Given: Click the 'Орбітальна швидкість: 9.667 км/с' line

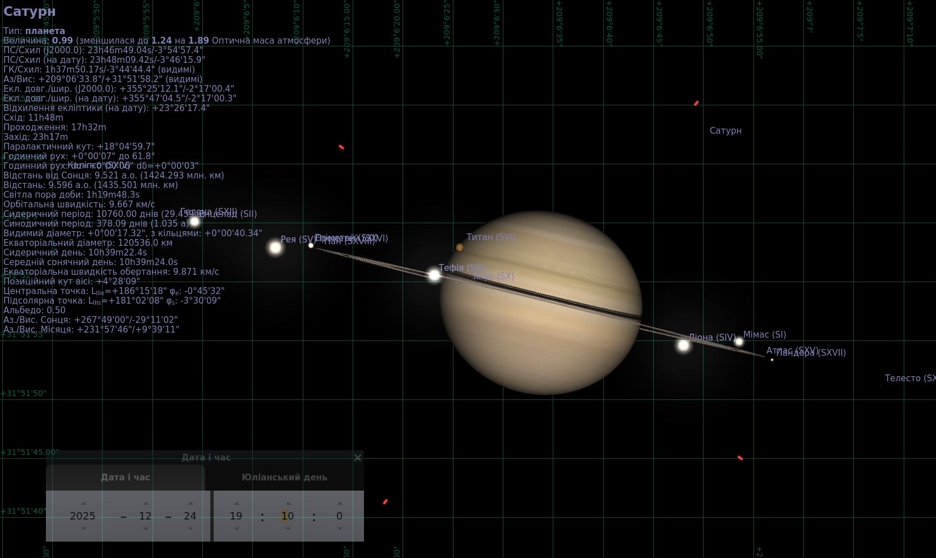Looking at the screenshot, I should 79,205.
